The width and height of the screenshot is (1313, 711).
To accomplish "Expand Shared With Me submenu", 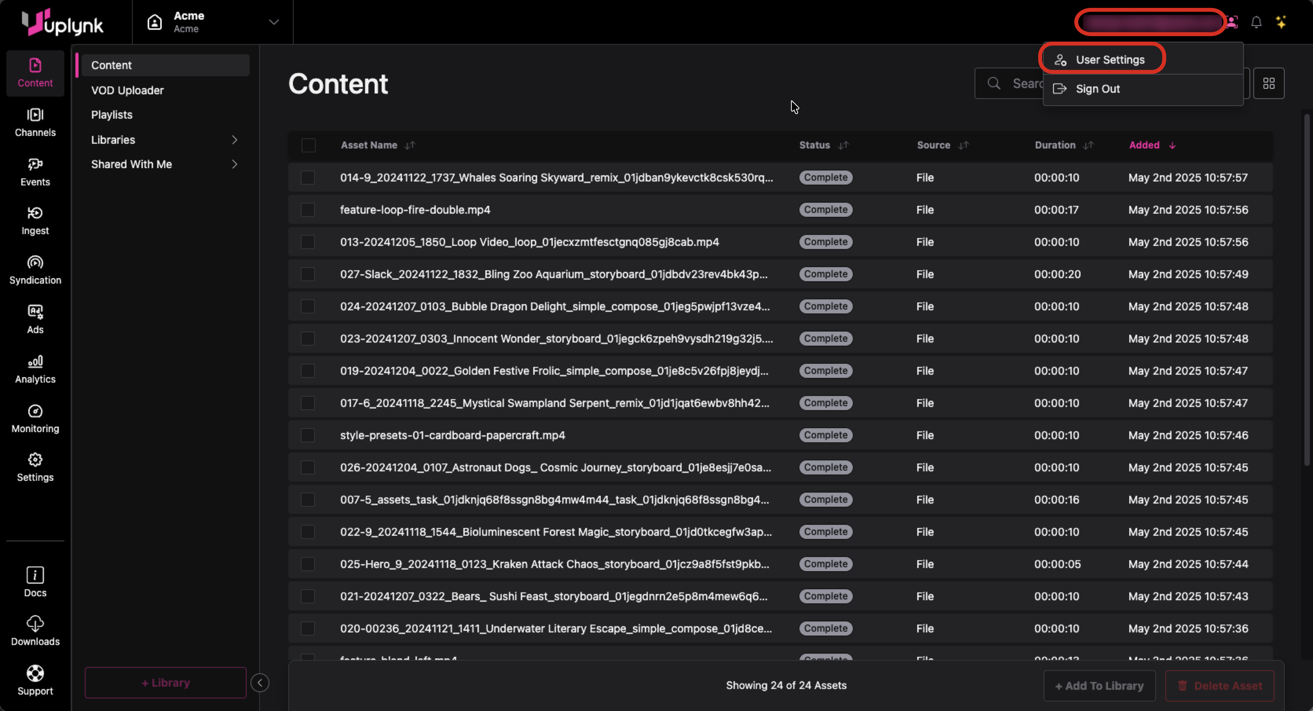I will click(234, 164).
